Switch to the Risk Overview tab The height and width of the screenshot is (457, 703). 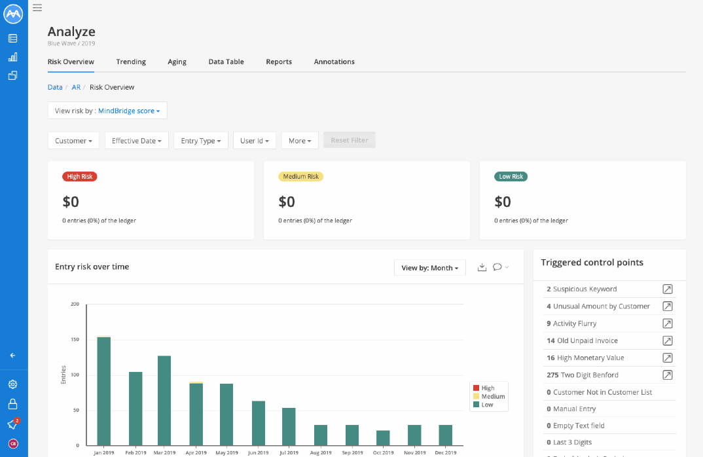click(x=71, y=62)
